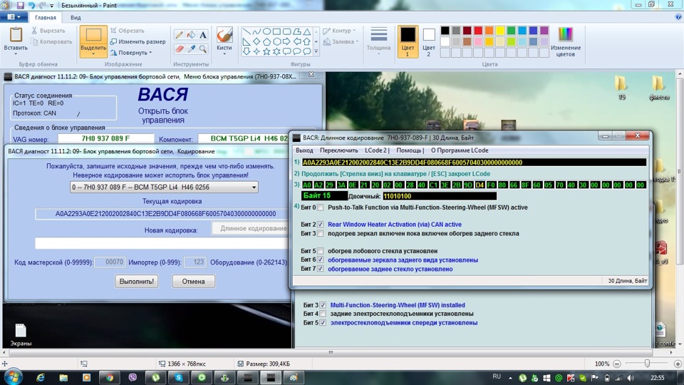The width and height of the screenshot is (684, 385).
Task: Click the Windows Start orb
Action: coord(13,377)
